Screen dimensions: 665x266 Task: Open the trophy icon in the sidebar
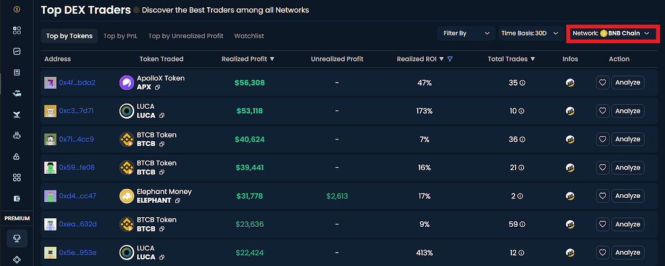pyautogui.click(x=17, y=238)
